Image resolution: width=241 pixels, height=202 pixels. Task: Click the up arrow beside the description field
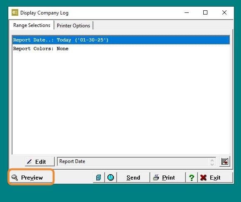pyautogui.click(x=212, y=160)
